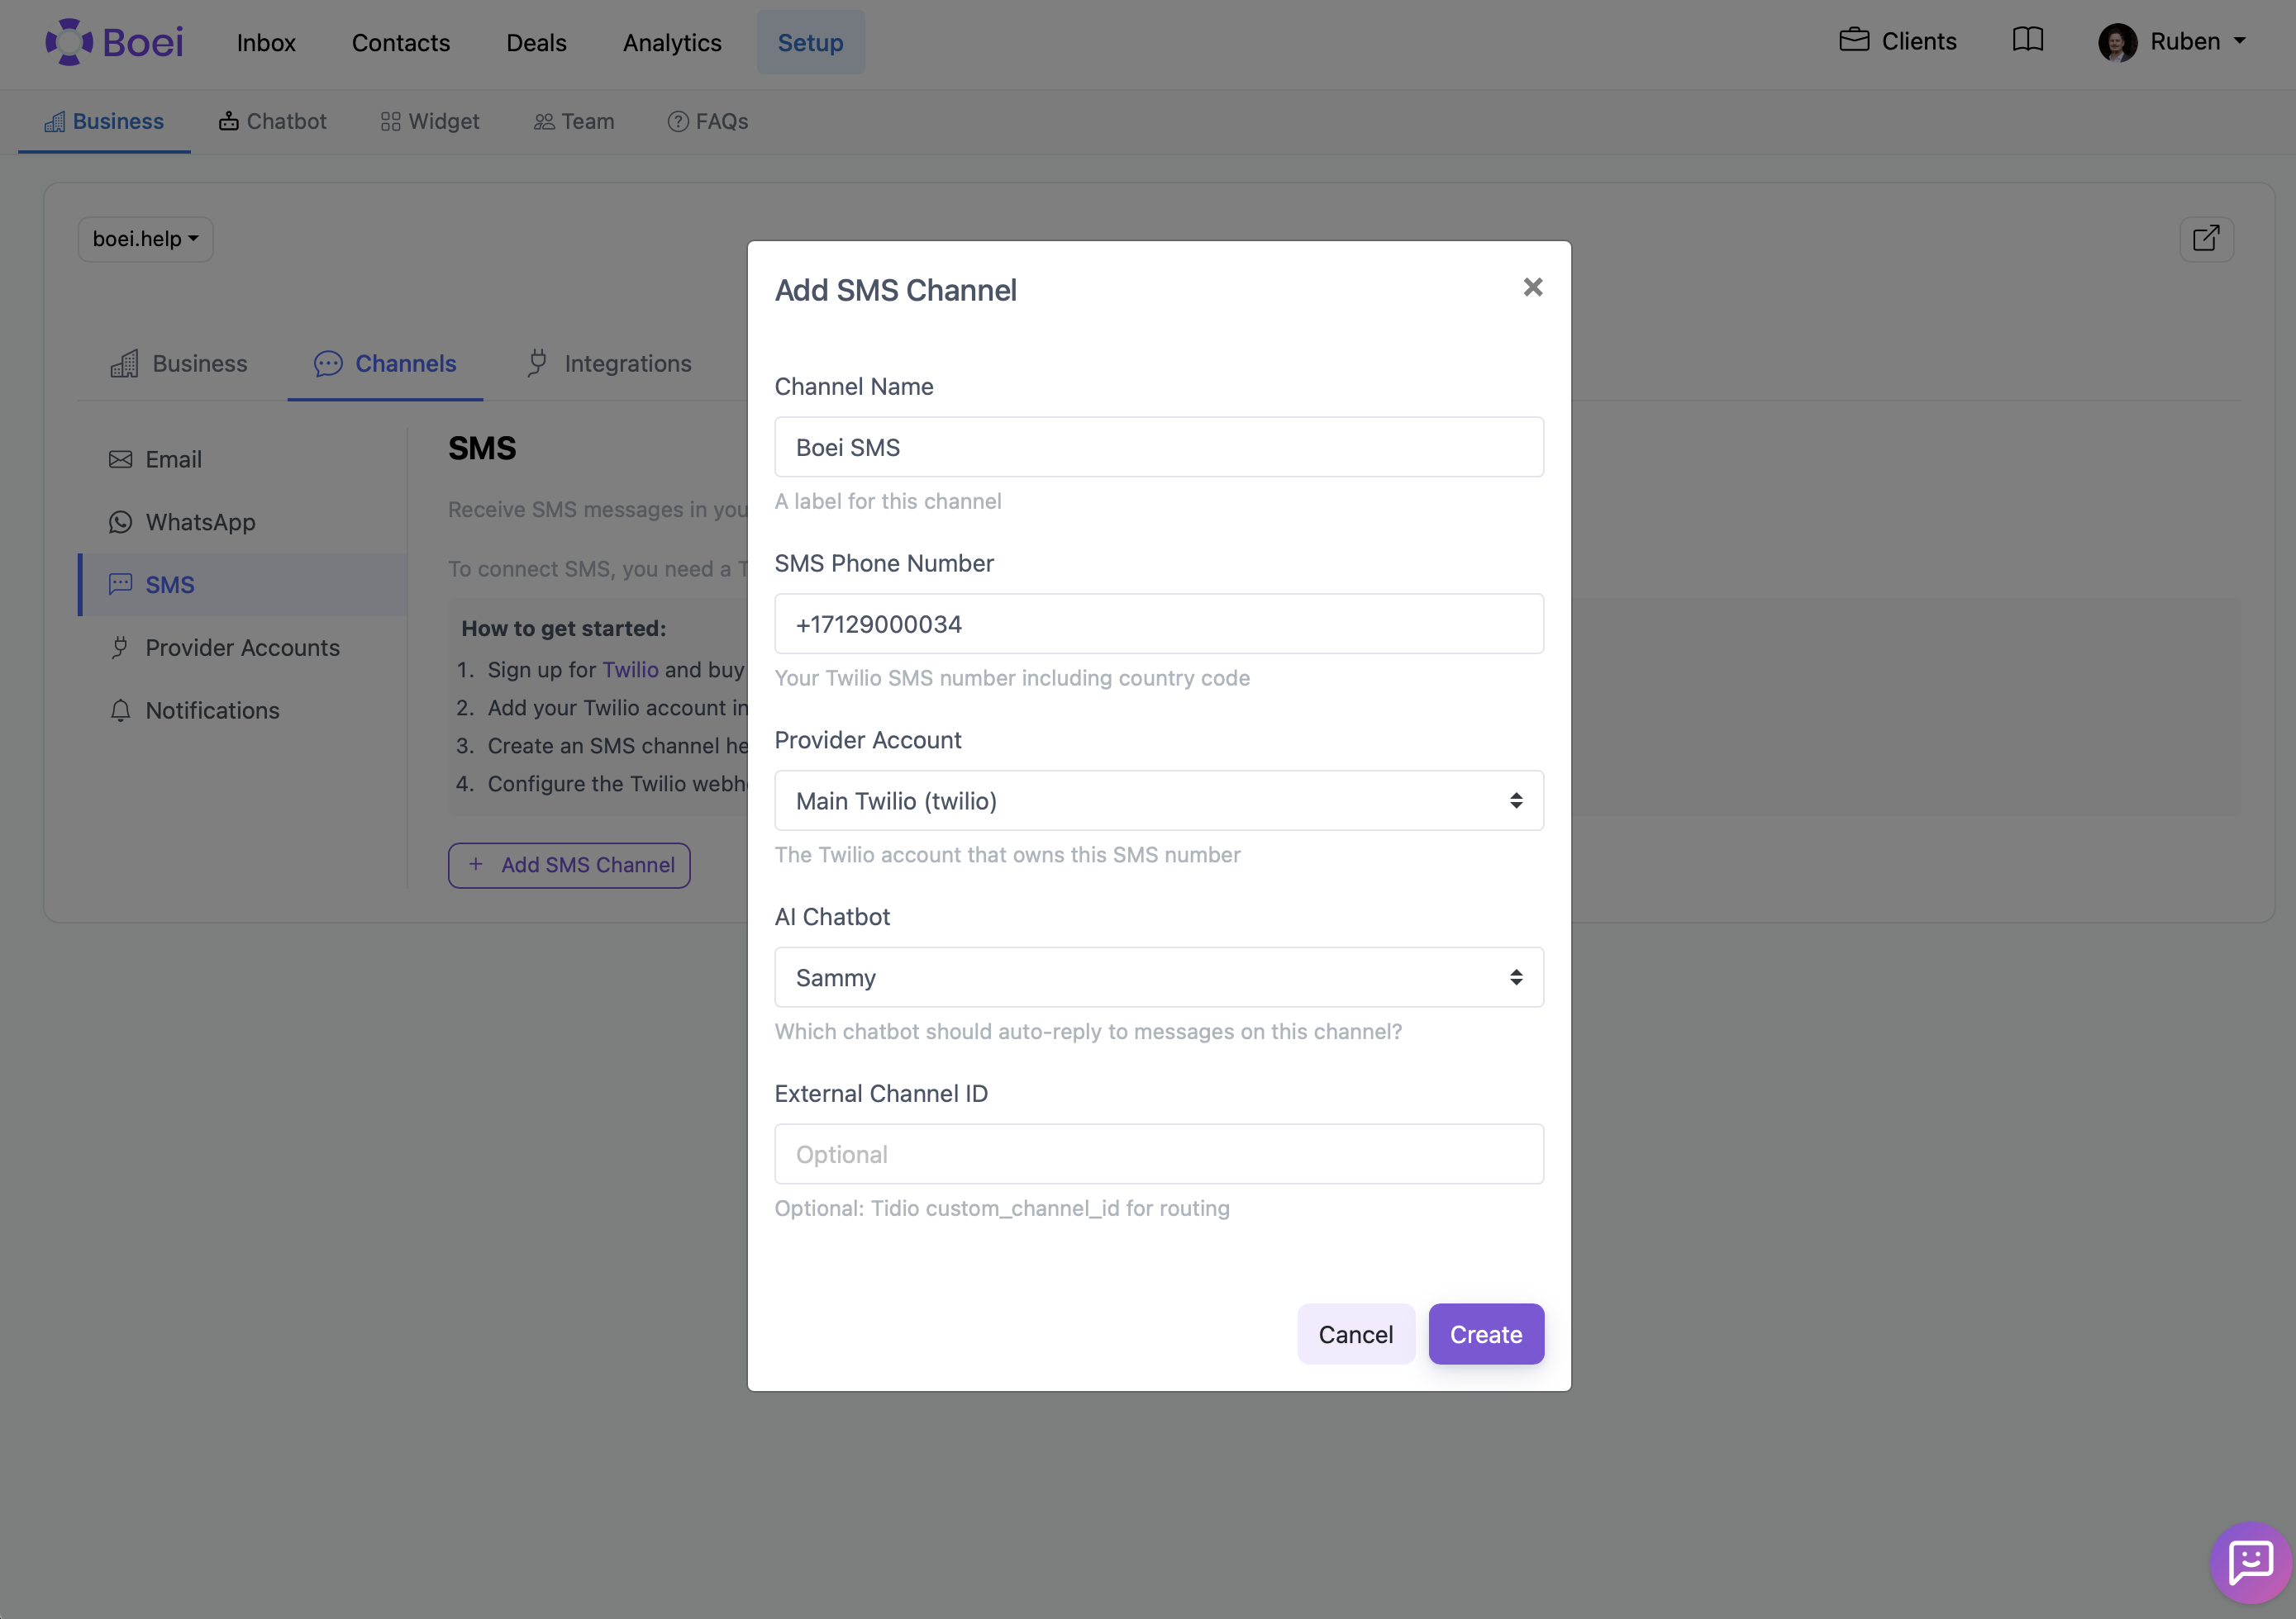Select the Integrations sub-tab
This screenshot has width=2296, height=1619.
coord(609,363)
